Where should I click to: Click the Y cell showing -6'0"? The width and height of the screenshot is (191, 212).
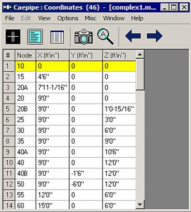point(86,184)
